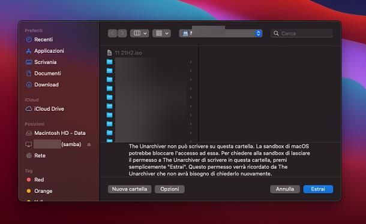Click Annulla to cancel
366x224 pixels.
click(285, 189)
